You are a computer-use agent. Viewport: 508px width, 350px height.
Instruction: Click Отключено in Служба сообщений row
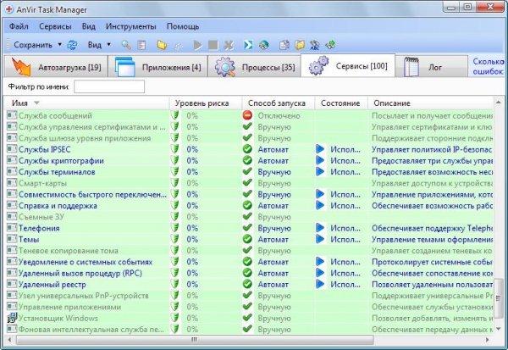(x=279, y=115)
